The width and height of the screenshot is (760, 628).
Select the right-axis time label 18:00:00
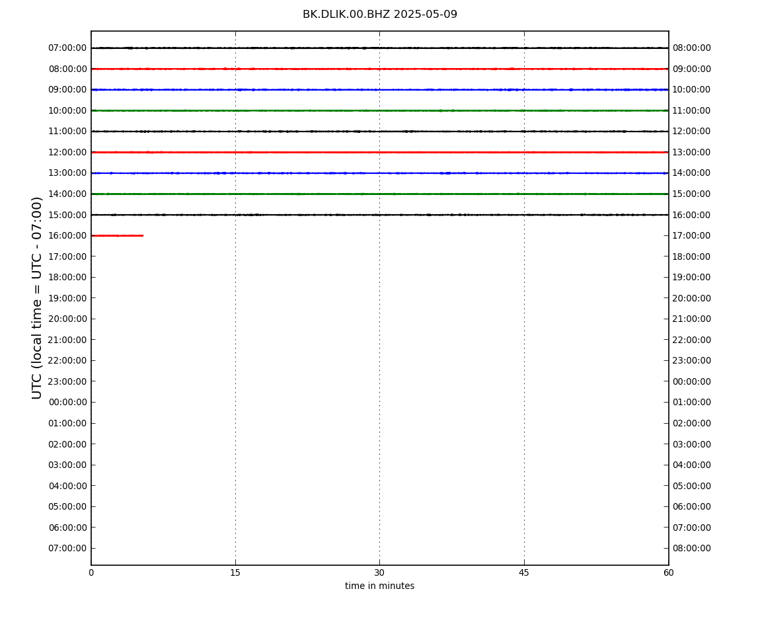point(692,256)
